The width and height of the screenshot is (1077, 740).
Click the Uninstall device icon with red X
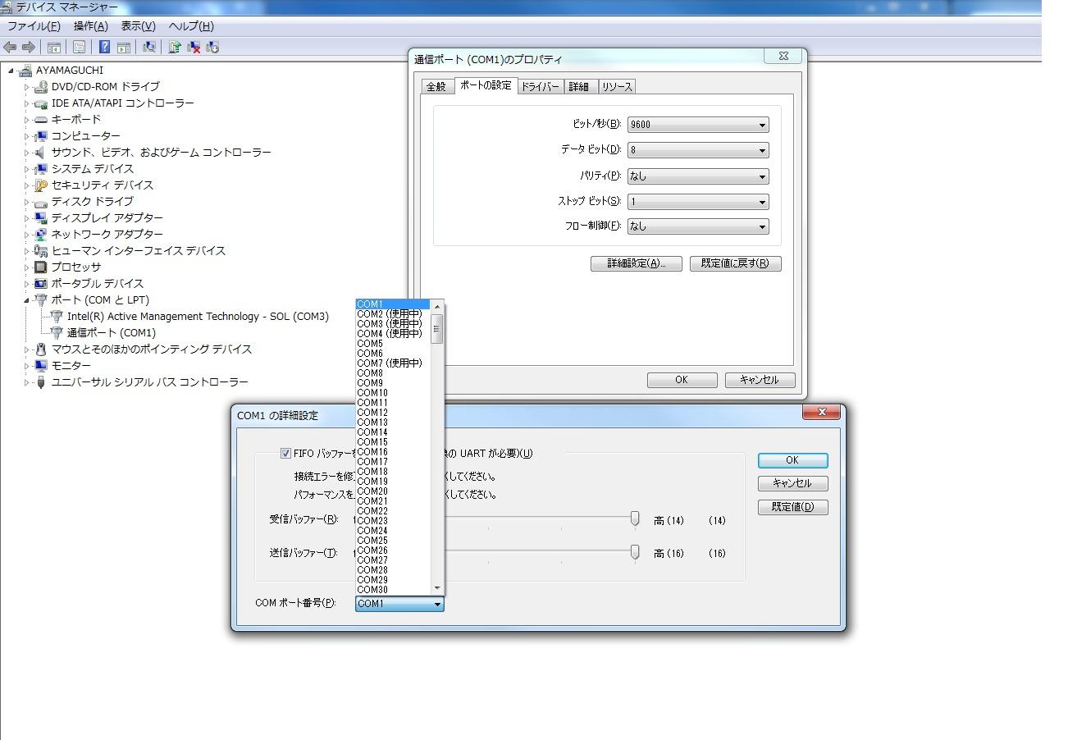click(x=194, y=48)
